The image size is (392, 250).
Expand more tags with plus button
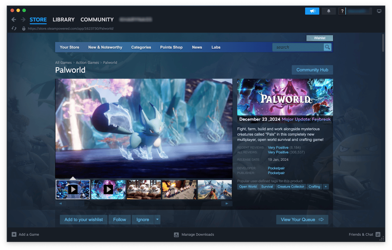[x=326, y=187]
